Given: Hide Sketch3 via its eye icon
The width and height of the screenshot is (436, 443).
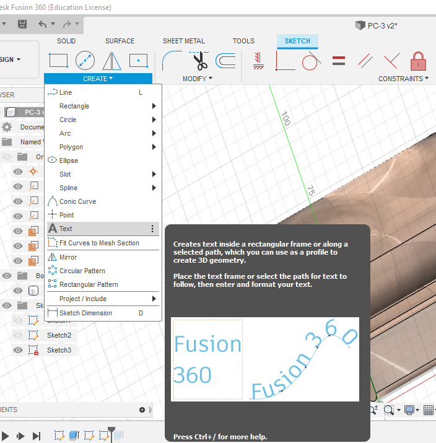Looking at the screenshot, I should pos(18,350).
